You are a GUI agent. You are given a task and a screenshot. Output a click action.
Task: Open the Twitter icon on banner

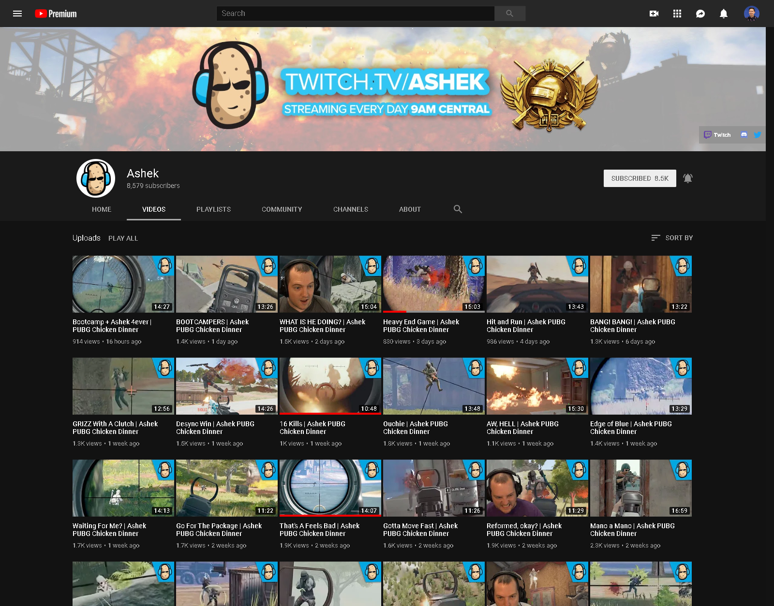(x=758, y=135)
